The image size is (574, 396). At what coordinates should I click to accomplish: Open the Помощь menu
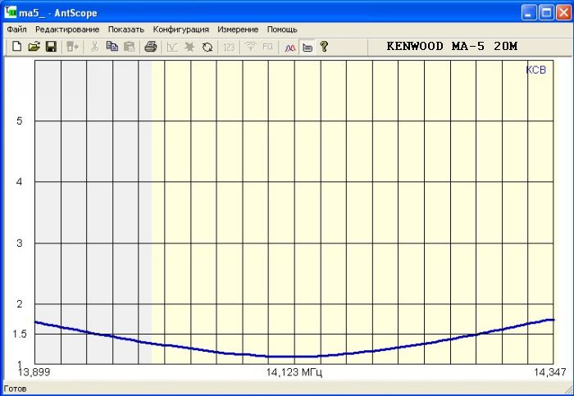point(282,30)
